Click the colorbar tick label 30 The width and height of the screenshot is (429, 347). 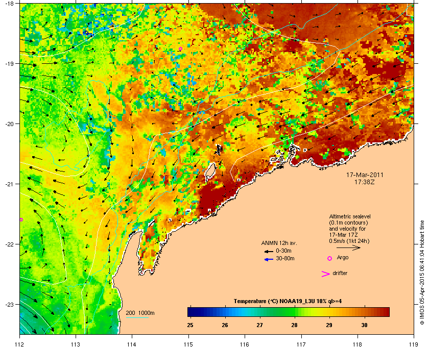tap(364, 325)
